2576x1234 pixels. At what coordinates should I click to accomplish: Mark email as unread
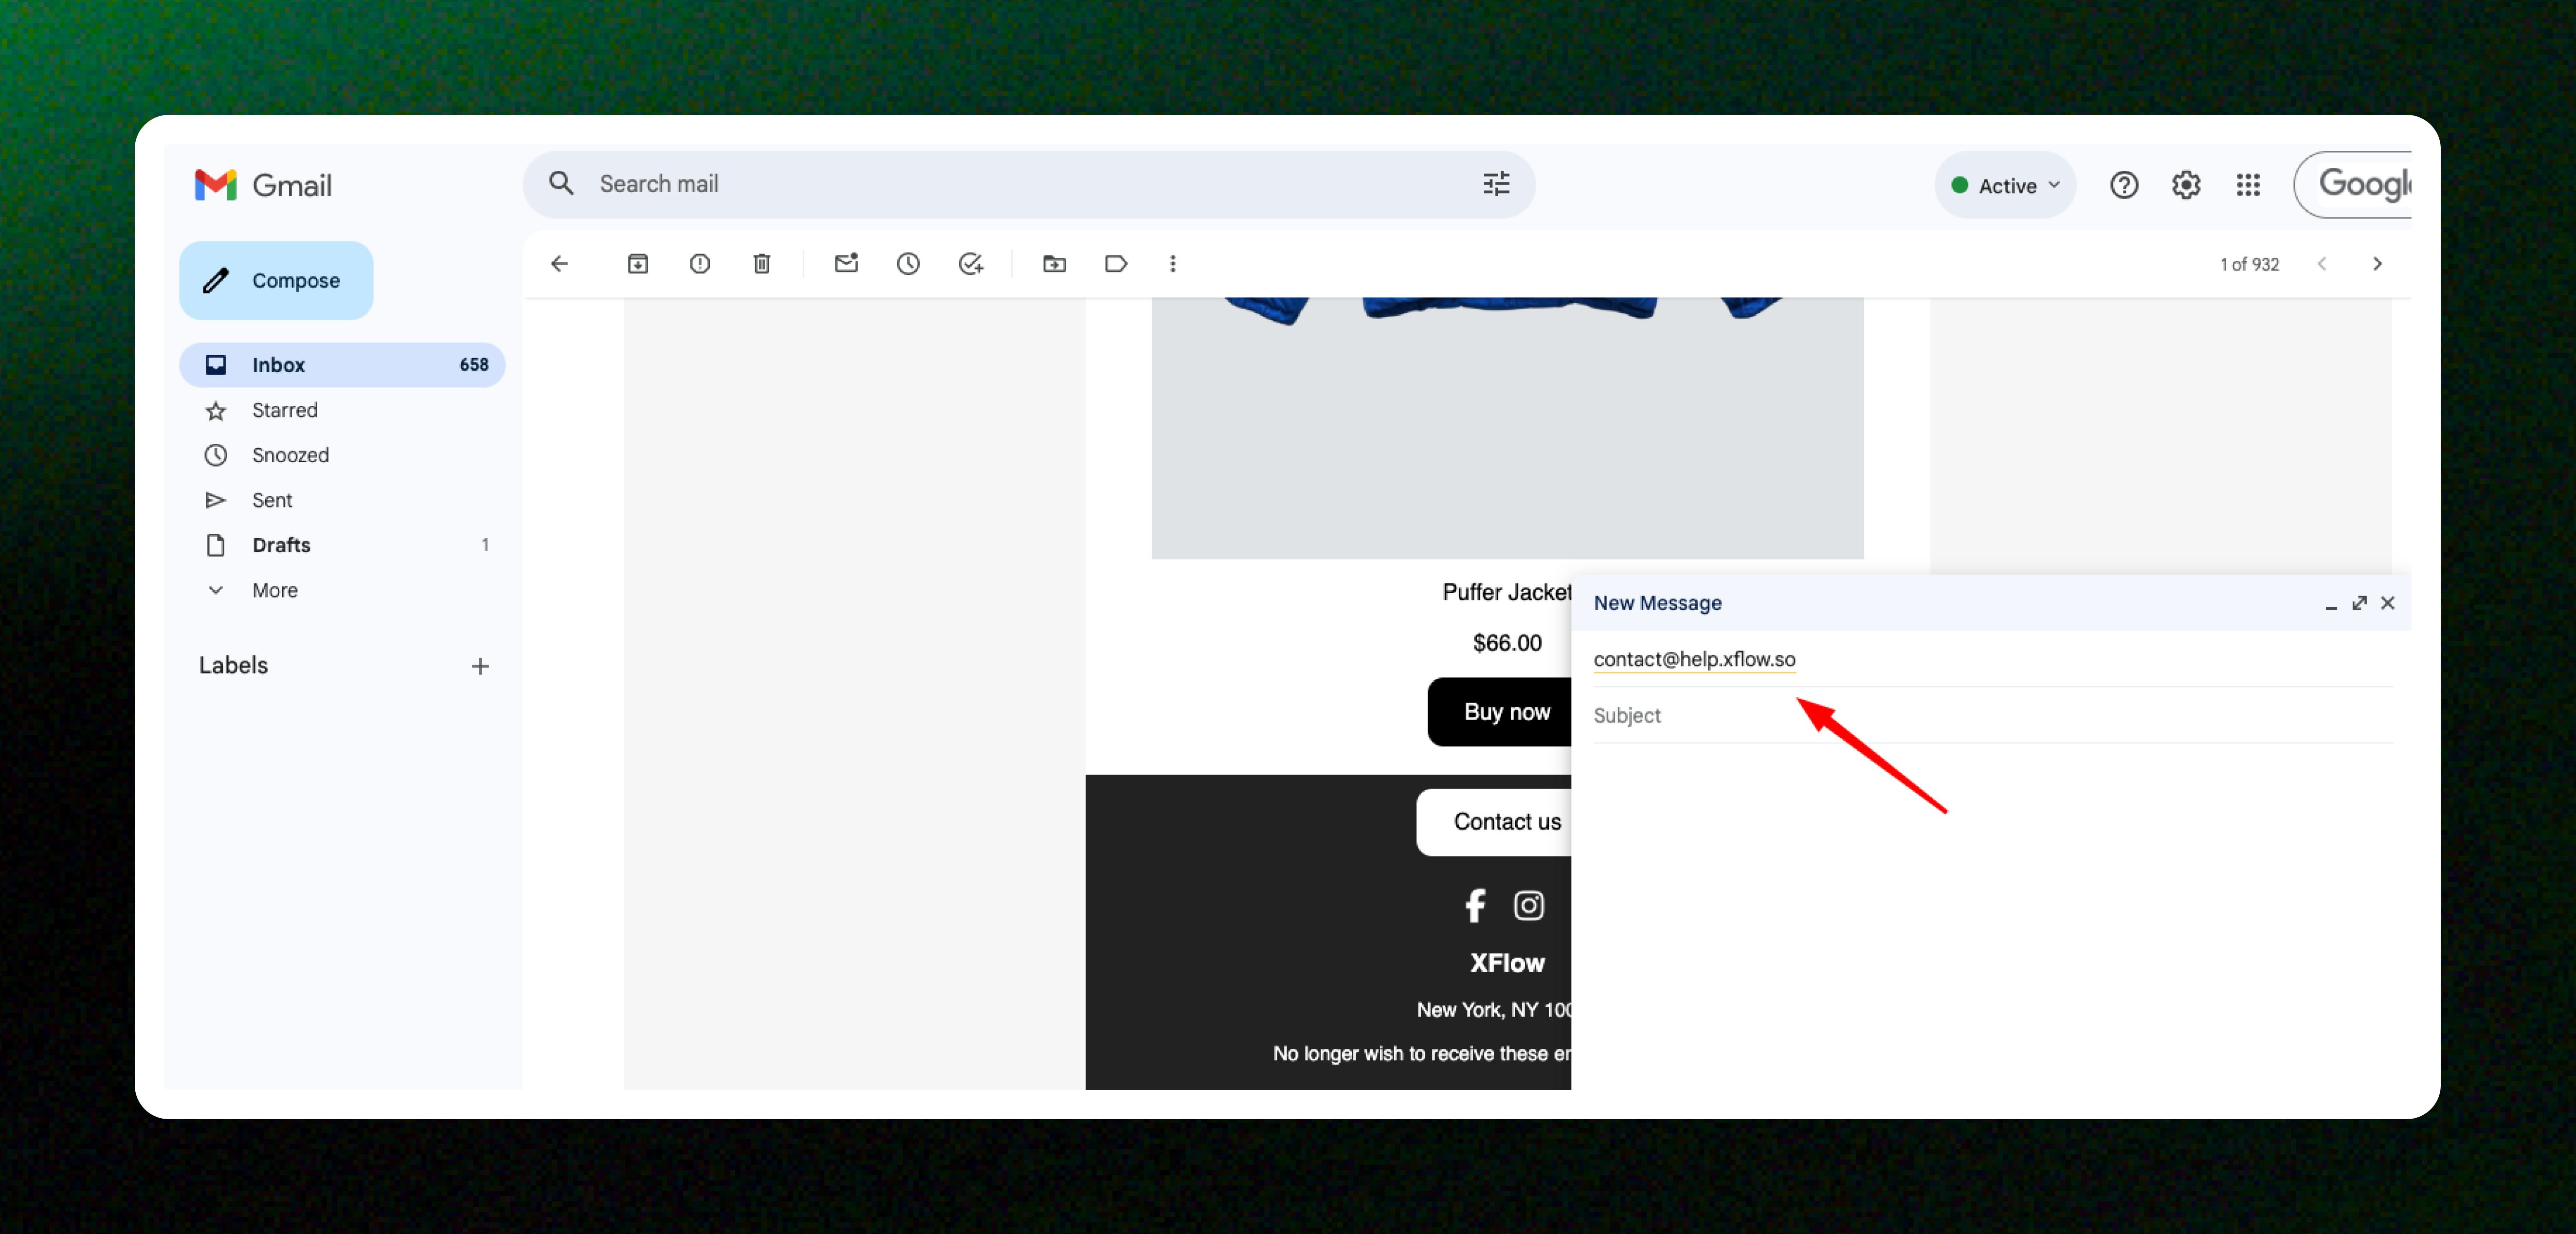point(846,263)
